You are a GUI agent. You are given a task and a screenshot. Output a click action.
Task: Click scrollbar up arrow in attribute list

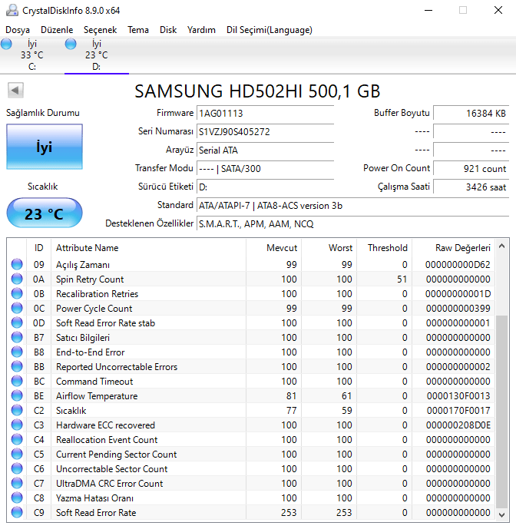501,246
